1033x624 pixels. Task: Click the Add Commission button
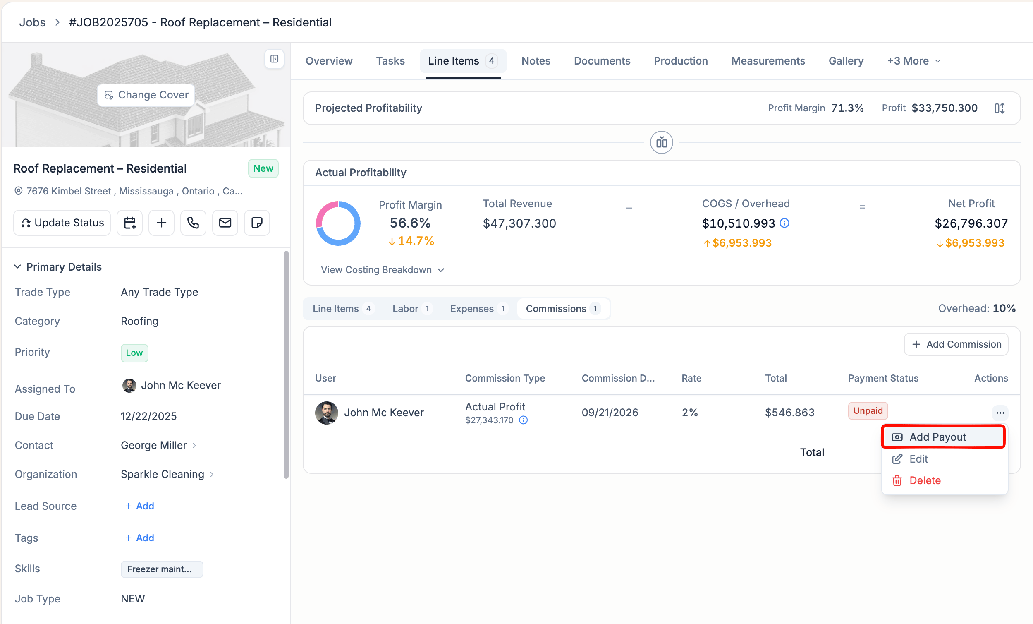pyautogui.click(x=956, y=344)
